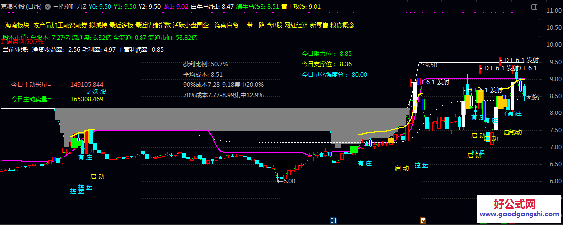Click the 京粮控股(日线) stock title

[x=21, y=7]
